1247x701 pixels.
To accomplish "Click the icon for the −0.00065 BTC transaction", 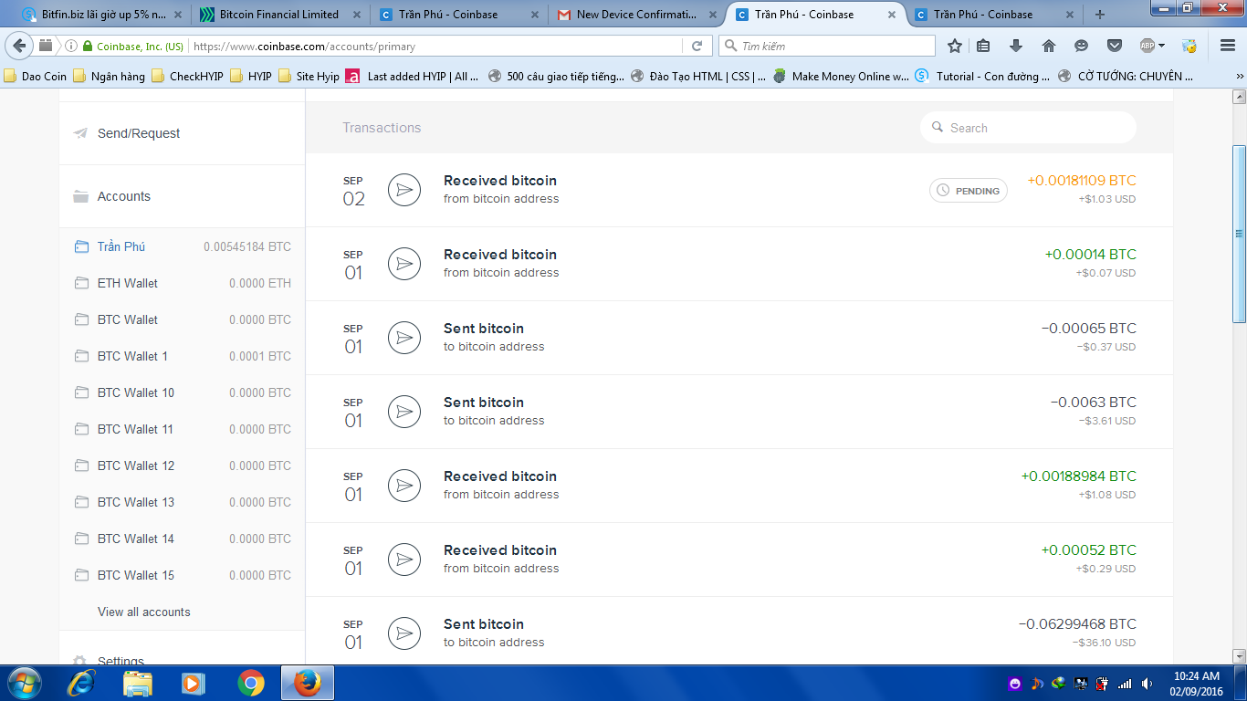I will click(404, 338).
